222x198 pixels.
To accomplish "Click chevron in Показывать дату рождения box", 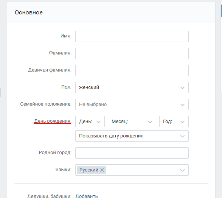I will pyautogui.click(x=182, y=136).
